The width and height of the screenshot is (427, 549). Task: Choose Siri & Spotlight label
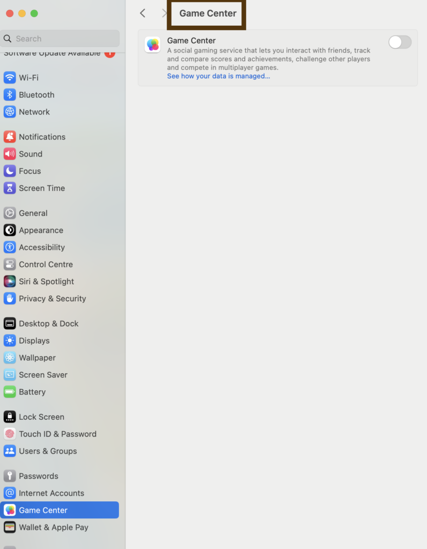click(x=47, y=281)
